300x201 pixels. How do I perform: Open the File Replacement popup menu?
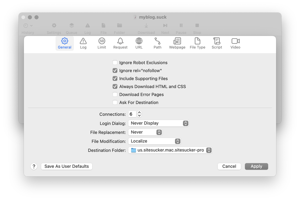(x=145, y=132)
